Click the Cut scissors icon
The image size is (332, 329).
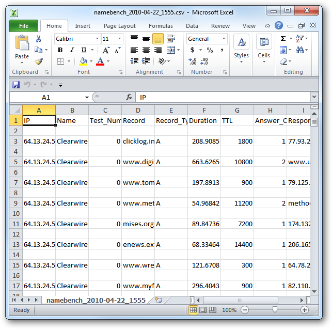click(x=39, y=39)
